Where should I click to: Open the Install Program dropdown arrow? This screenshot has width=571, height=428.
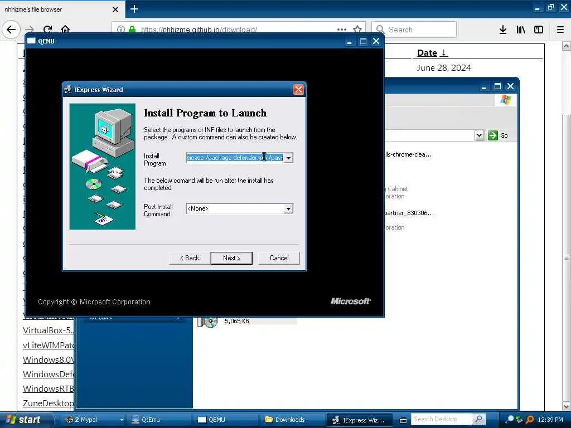[x=288, y=158]
